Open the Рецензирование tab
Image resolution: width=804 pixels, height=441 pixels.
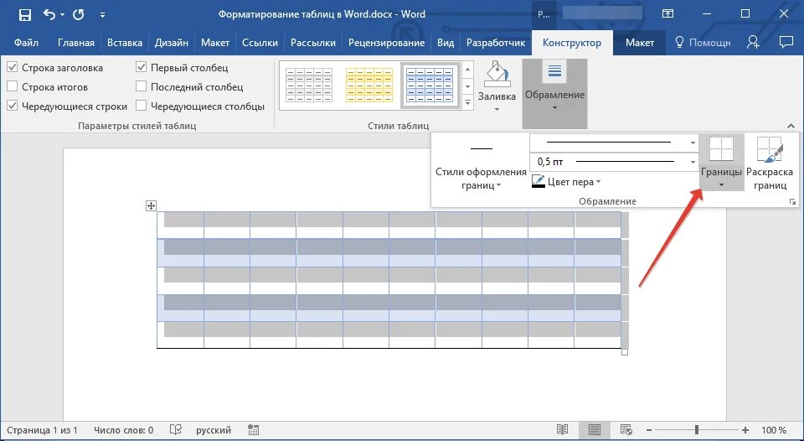click(387, 43)
